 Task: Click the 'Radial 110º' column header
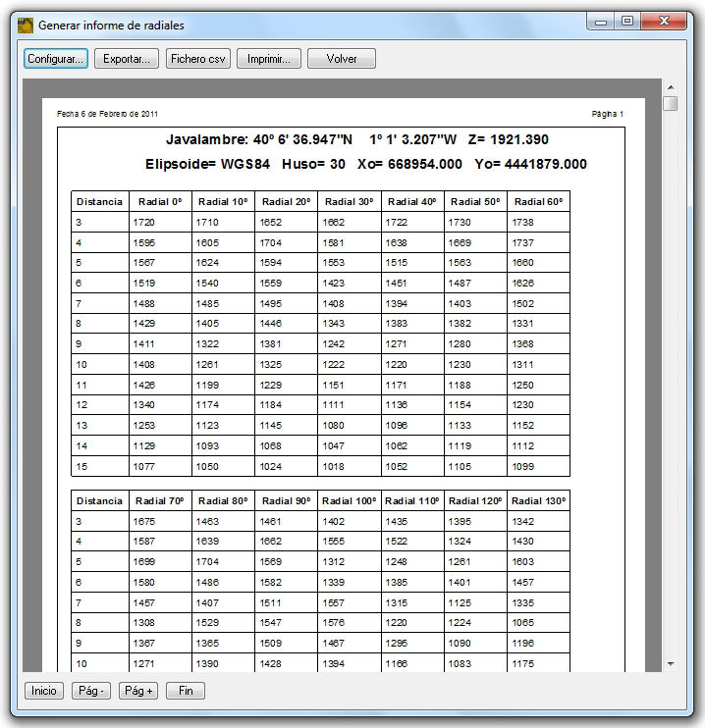(x=412, y=501)
